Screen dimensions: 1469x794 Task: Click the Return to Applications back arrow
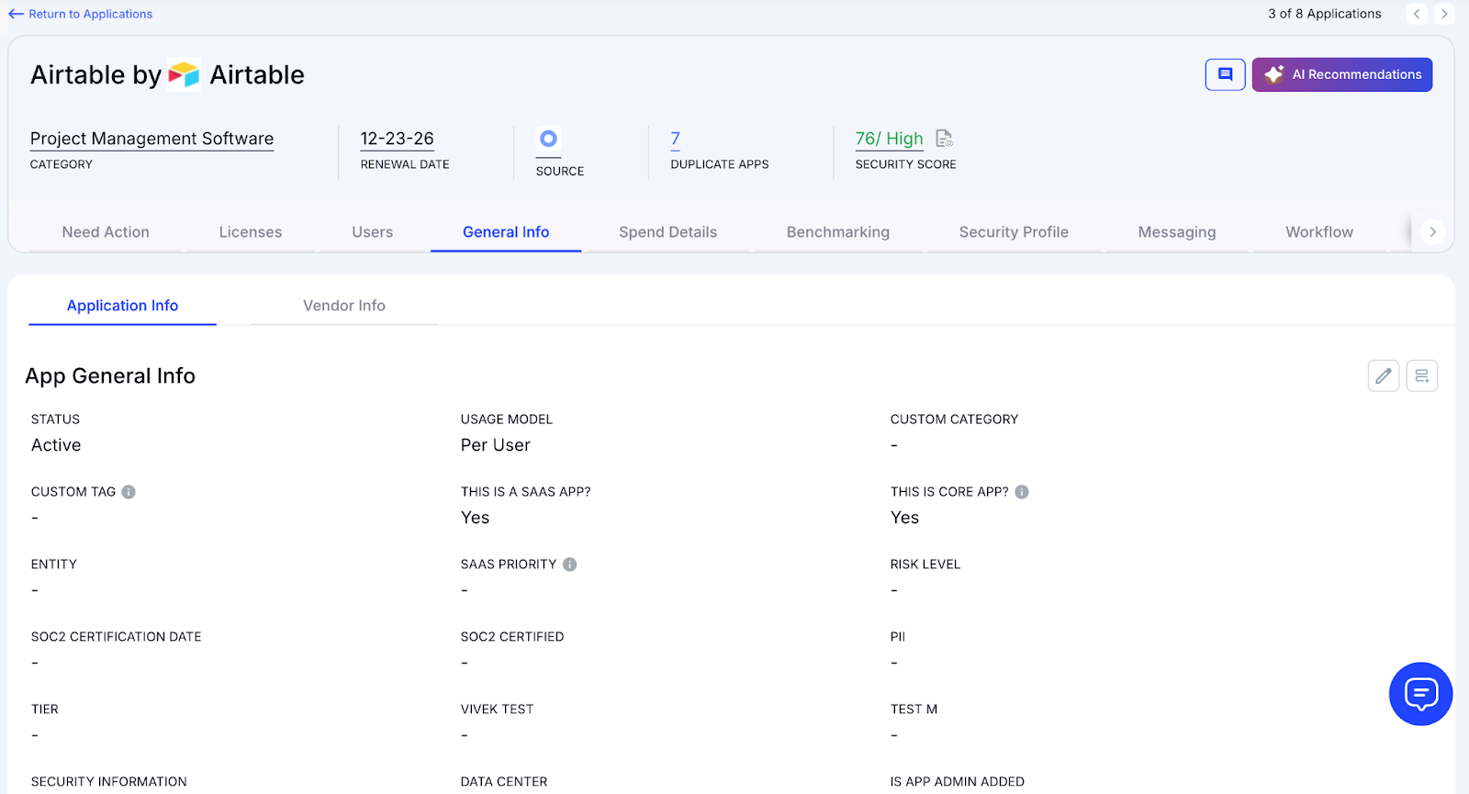coord(16,14)
